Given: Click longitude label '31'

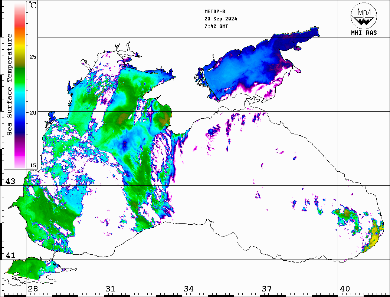Looking at the screenshot, I should pos(111,288).
